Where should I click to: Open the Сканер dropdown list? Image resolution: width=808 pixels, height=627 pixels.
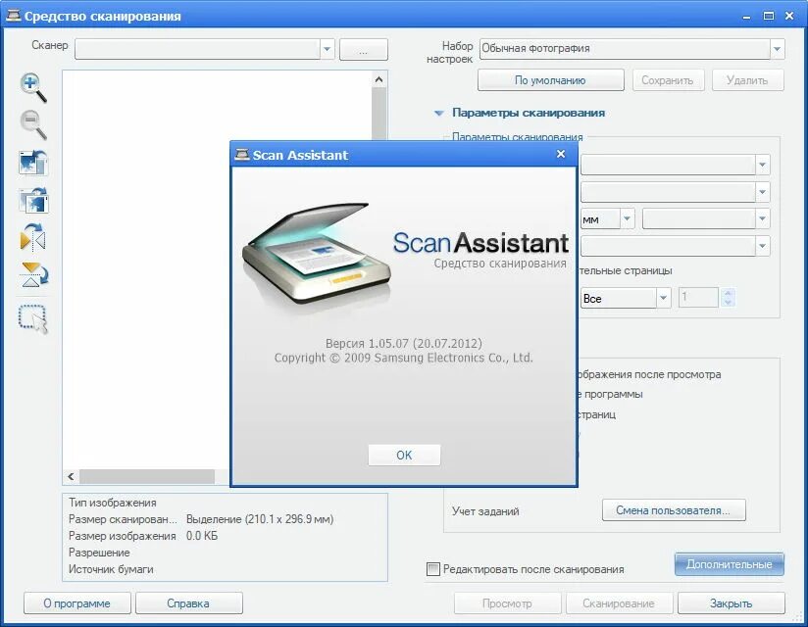pos(327,49)
